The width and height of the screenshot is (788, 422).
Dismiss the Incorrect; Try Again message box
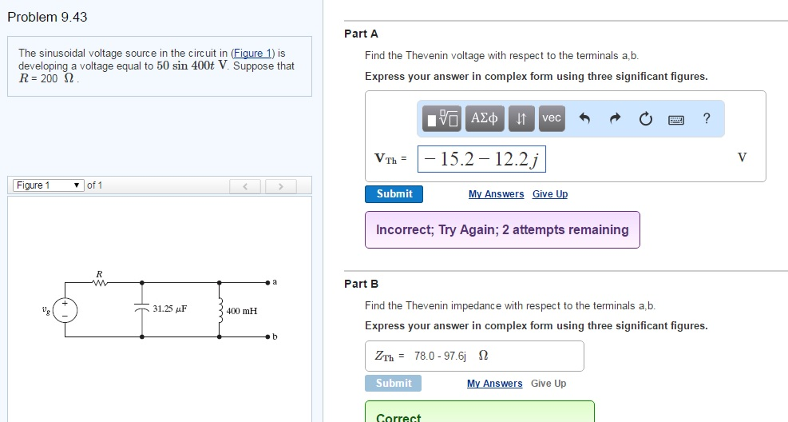(501, 230)
